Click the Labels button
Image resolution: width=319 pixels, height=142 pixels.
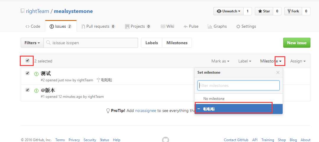click(152, 43)
